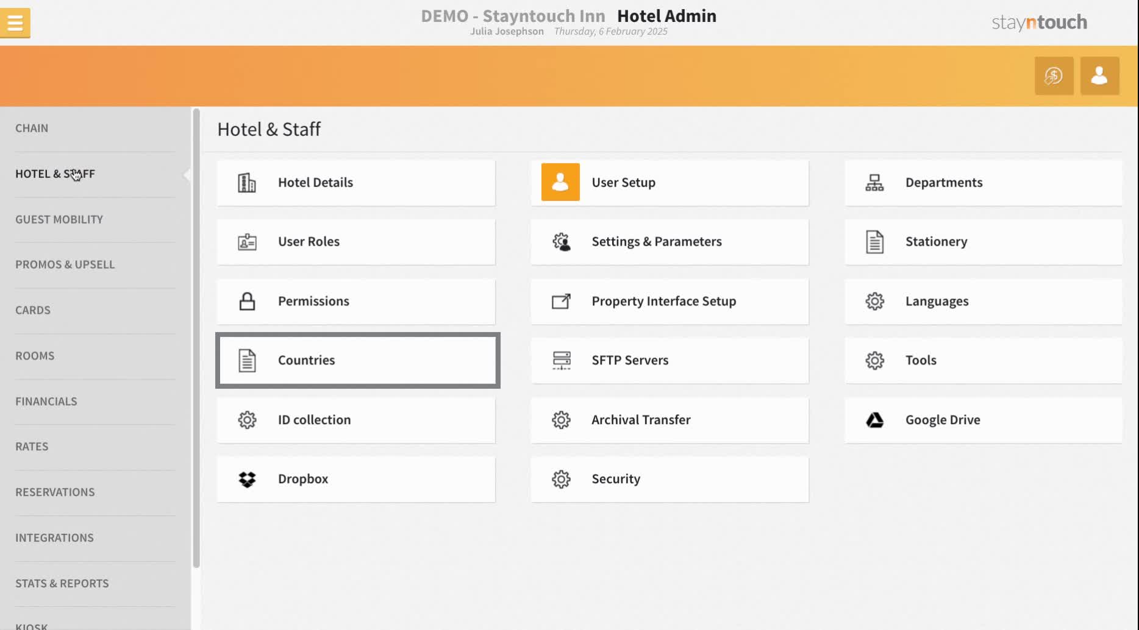Open the Dropbox label
The height and width of the screenshot is (630, 1139).
(x=303, y=479)
